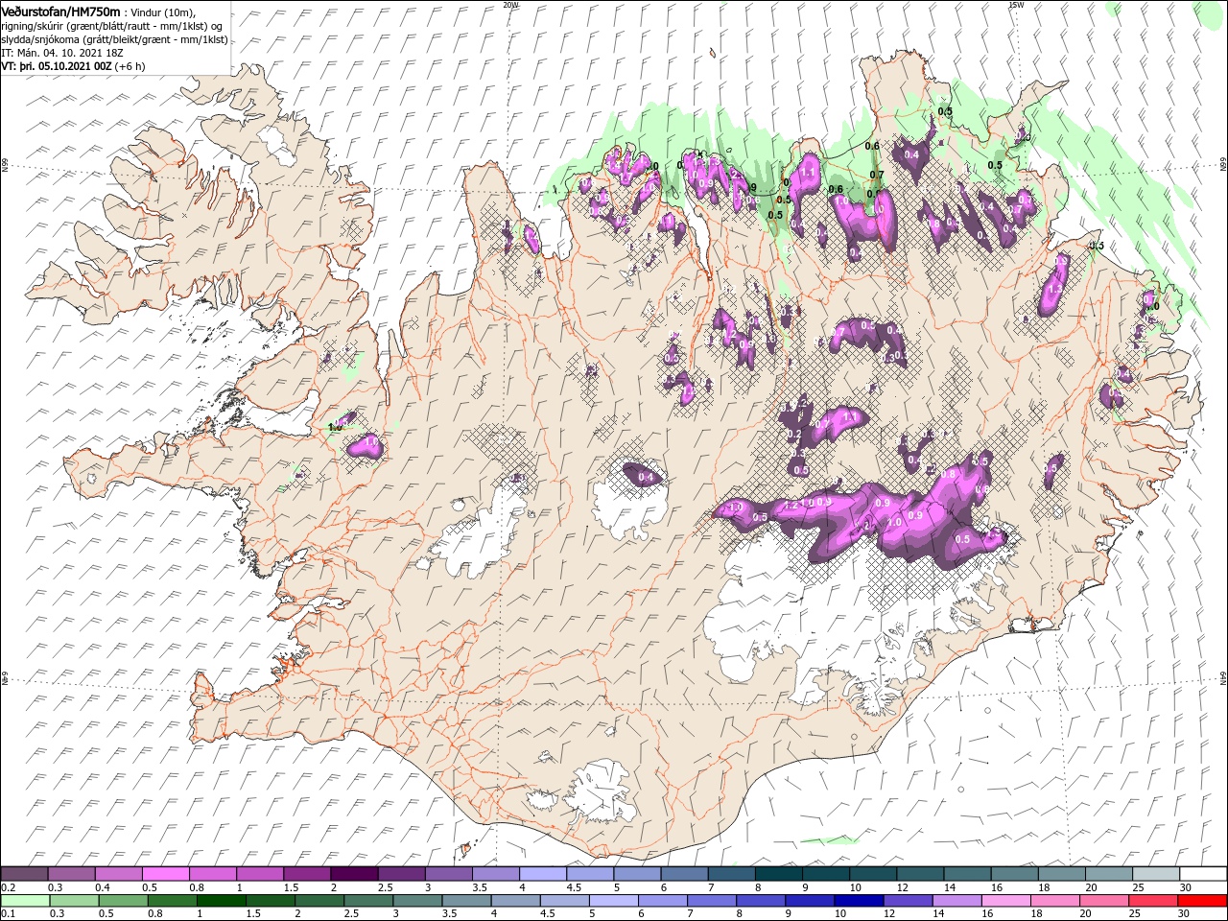Click the '0.2' label of upper legend
Screen dimensions: 1228x921
click(x=7, y=887)
